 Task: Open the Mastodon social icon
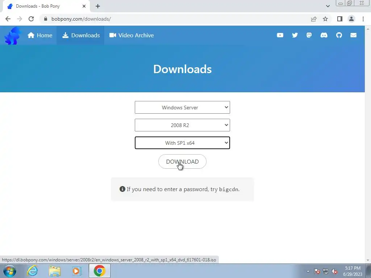pyautogui.click(x=309, y=35)
